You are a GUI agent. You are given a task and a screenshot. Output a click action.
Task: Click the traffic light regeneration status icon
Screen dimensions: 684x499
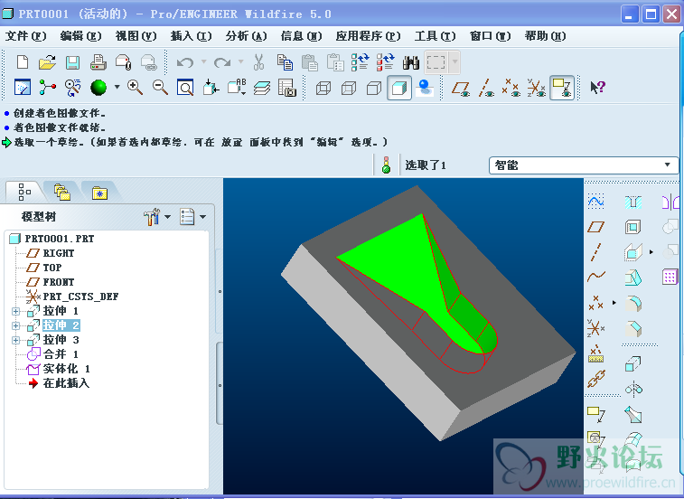tap(386, 165)
